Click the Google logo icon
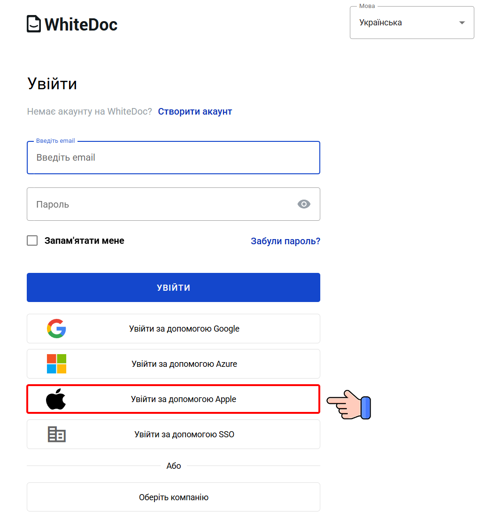The height and width of the screenshot is (527, 479). [x=56, y=328]
